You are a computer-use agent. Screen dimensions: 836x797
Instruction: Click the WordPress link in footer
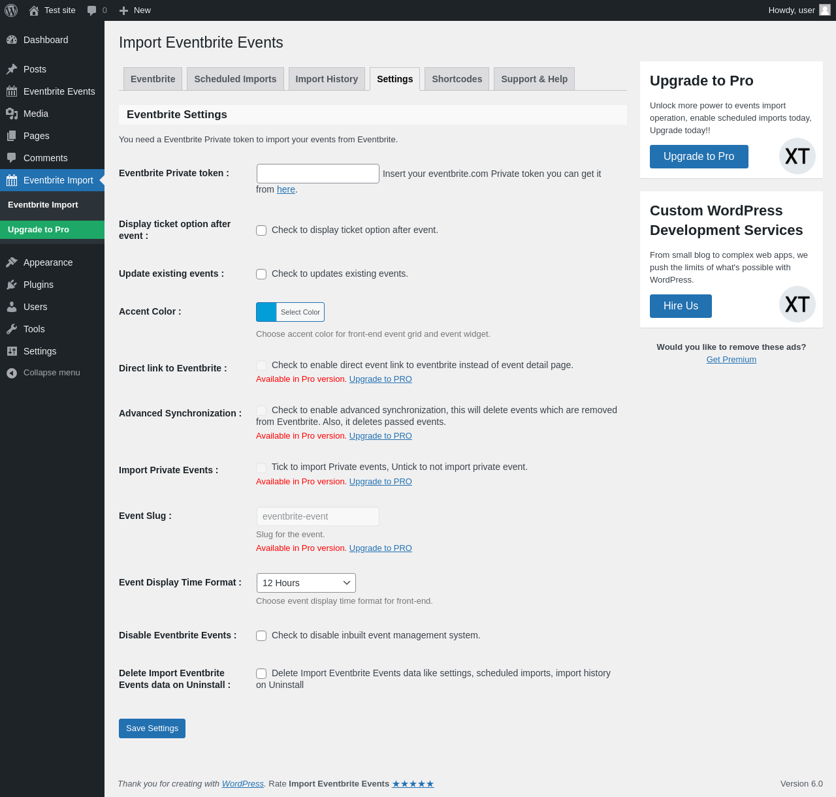(x=243, y=784)
